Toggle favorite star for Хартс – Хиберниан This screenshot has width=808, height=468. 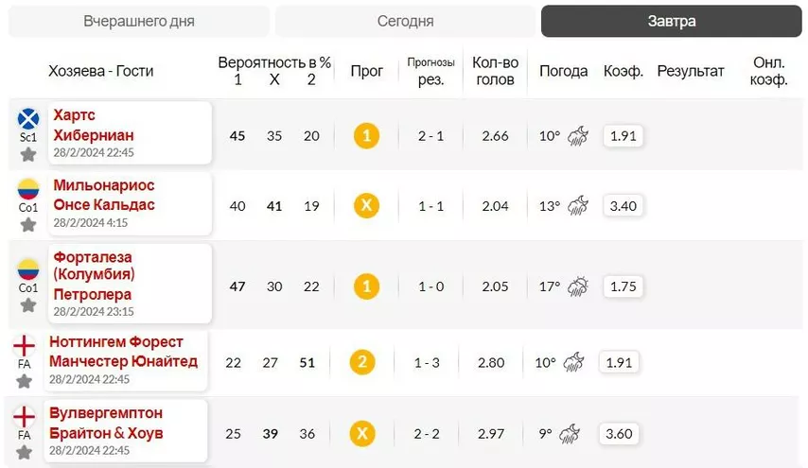28,154
